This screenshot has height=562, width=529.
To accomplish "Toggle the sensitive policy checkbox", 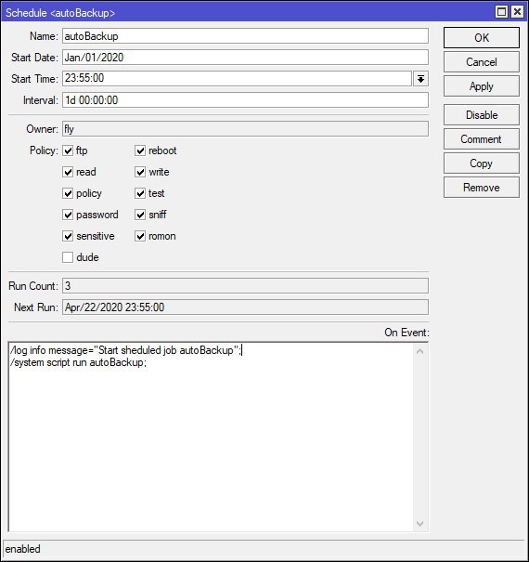I will [68, 236].
